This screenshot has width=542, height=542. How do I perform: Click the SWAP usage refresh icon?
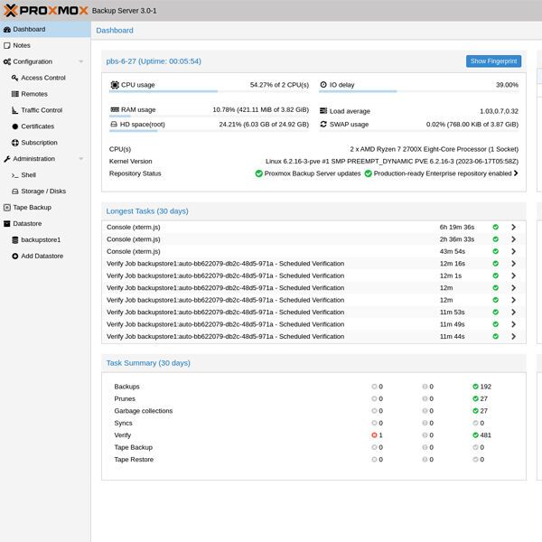tap(323, 124)
